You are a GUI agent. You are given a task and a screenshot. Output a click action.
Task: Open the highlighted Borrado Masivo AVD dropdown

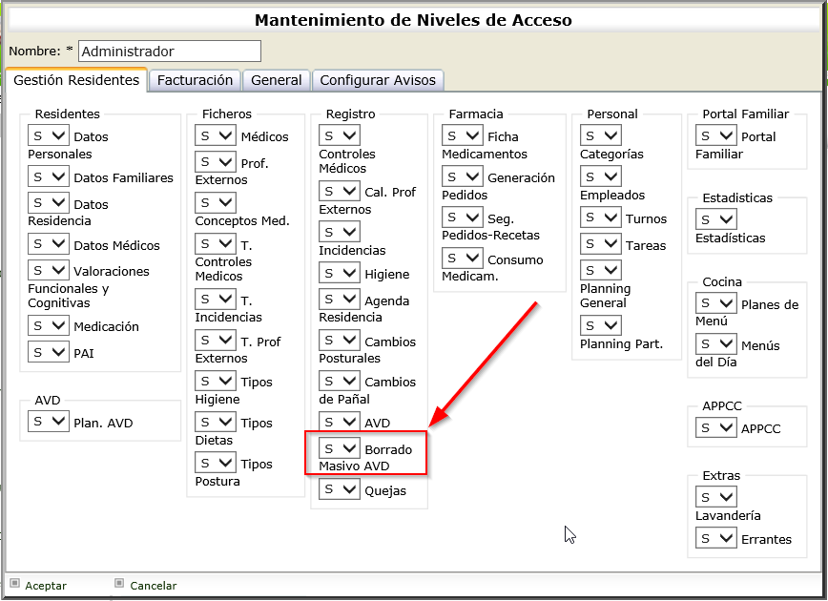[340, 448]
